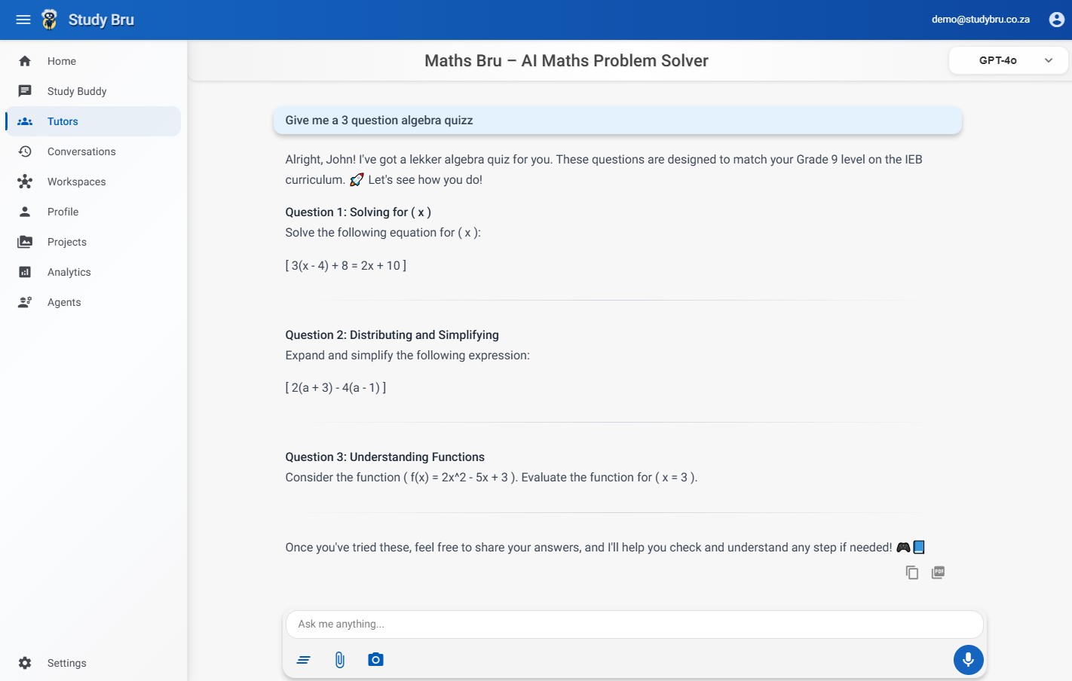Go to Home in the sidebar
The width and height of the screenshot is (1072, 681).
pos(62,61)
